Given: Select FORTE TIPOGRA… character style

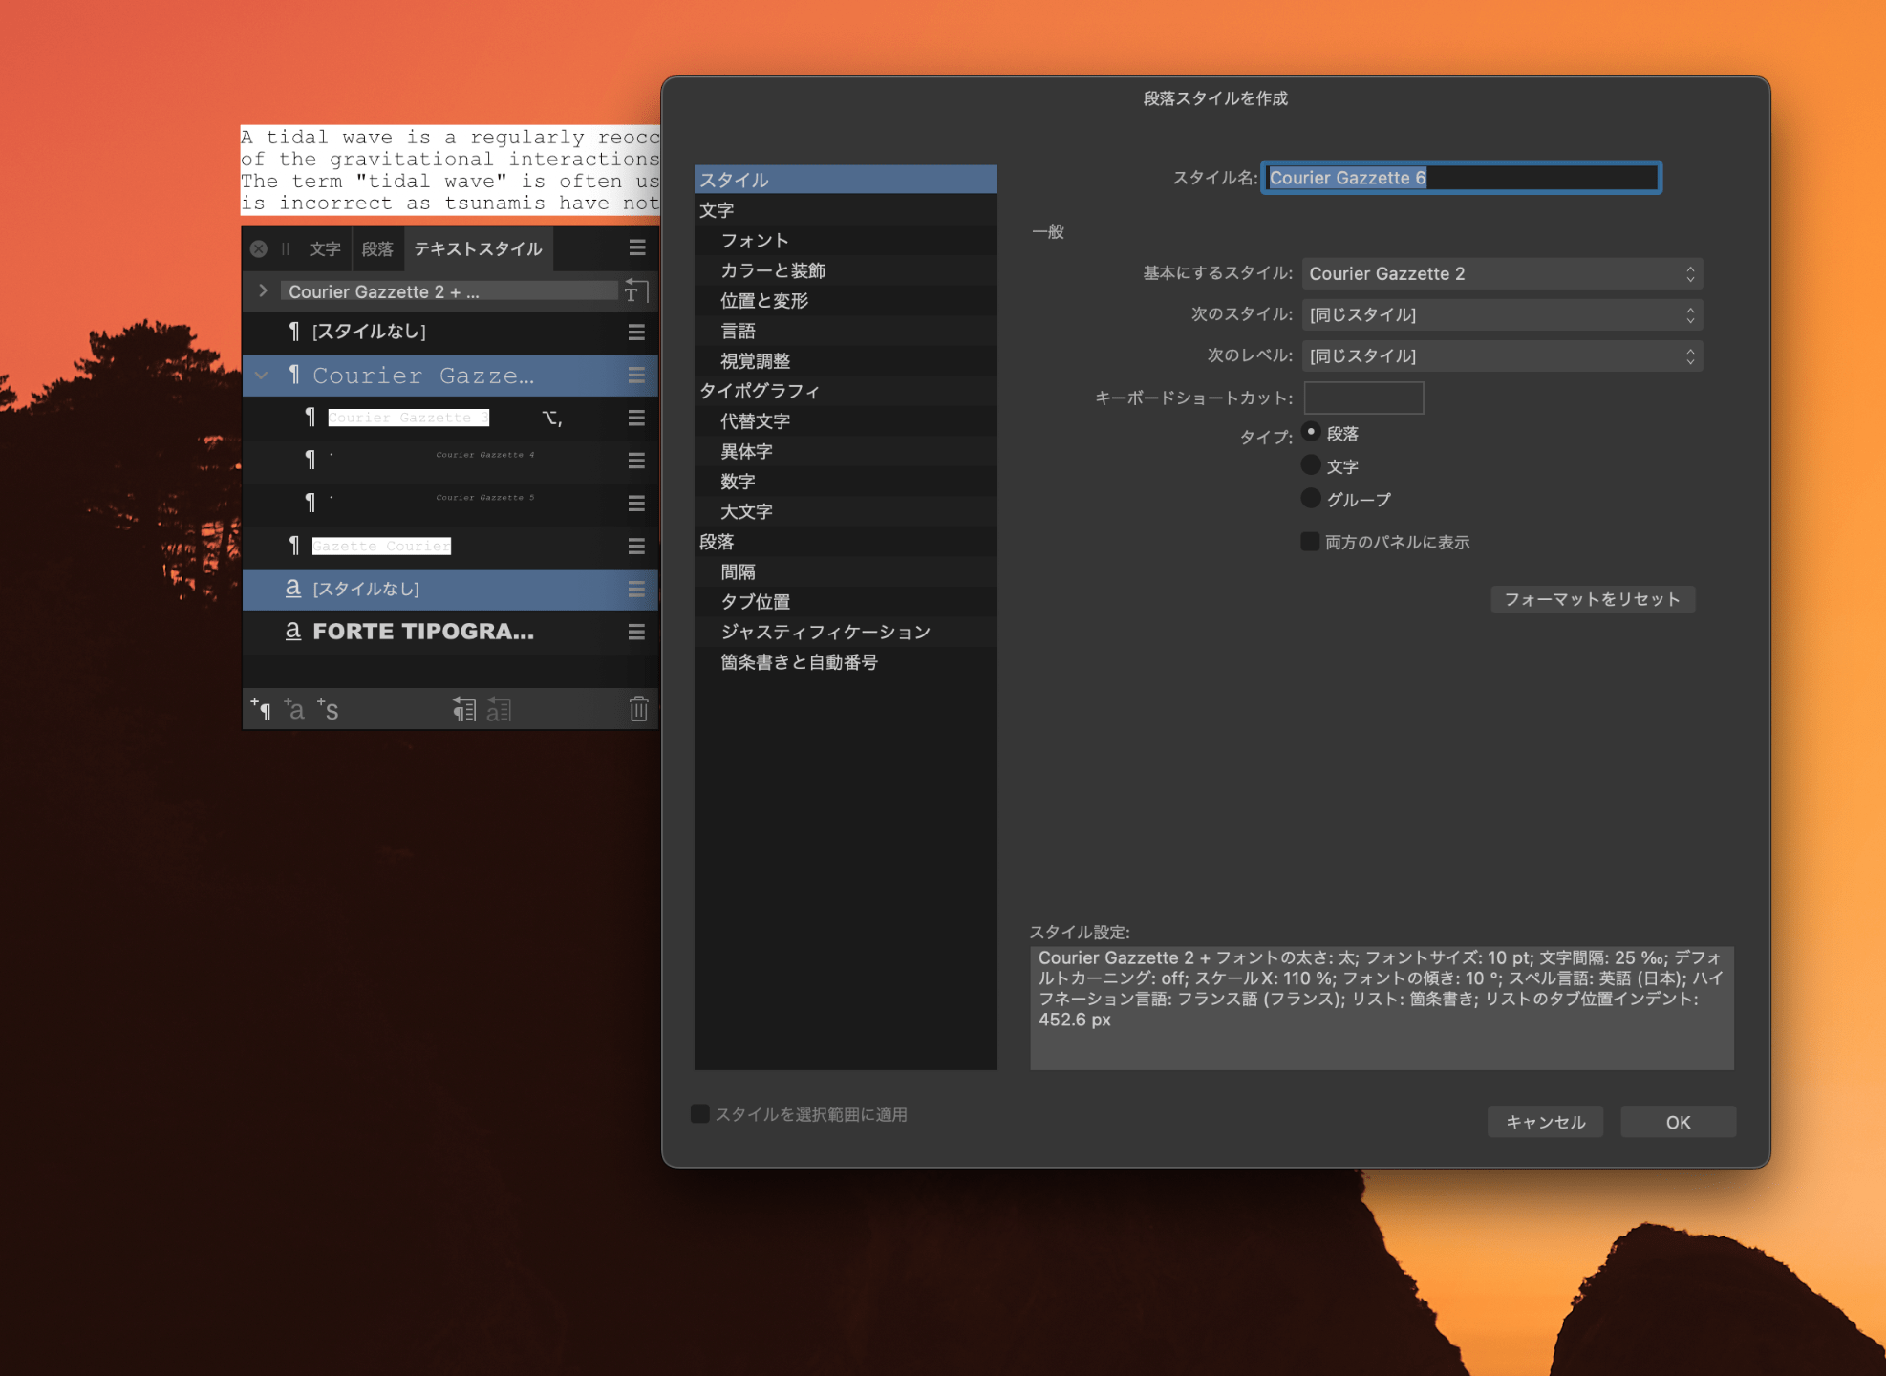Looking at the screenshot, I should click(x=450, y=632).
